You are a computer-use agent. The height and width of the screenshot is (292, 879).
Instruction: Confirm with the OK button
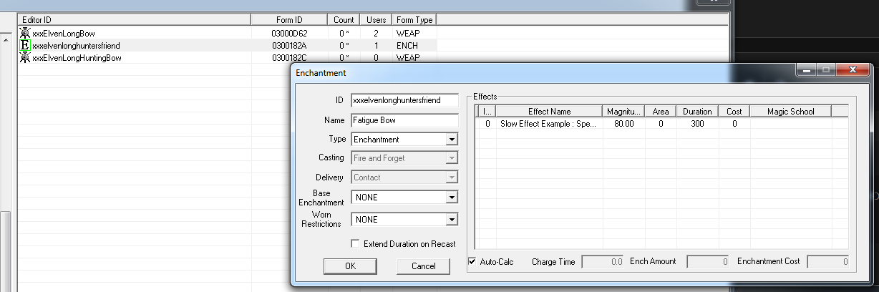(350, 266)
